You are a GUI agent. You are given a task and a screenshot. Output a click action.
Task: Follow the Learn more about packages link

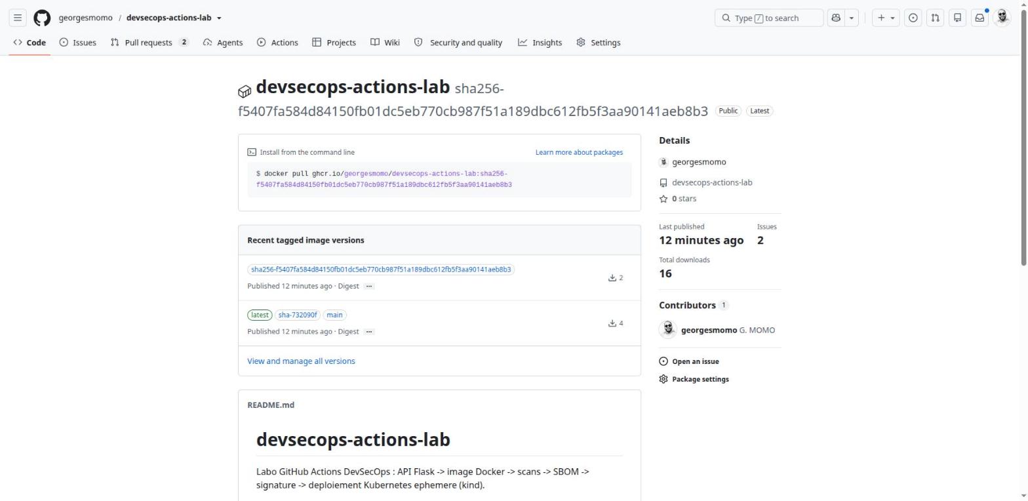coord(579,152)
